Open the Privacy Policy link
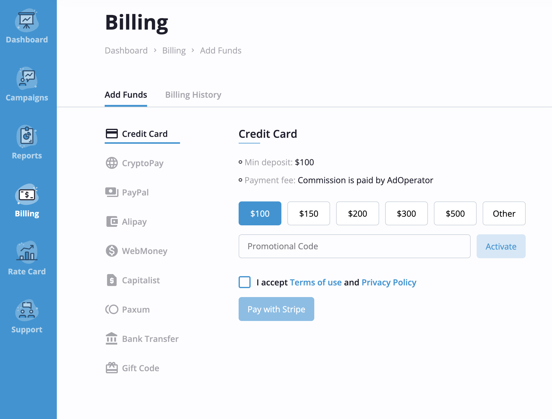 click(389, 282)
